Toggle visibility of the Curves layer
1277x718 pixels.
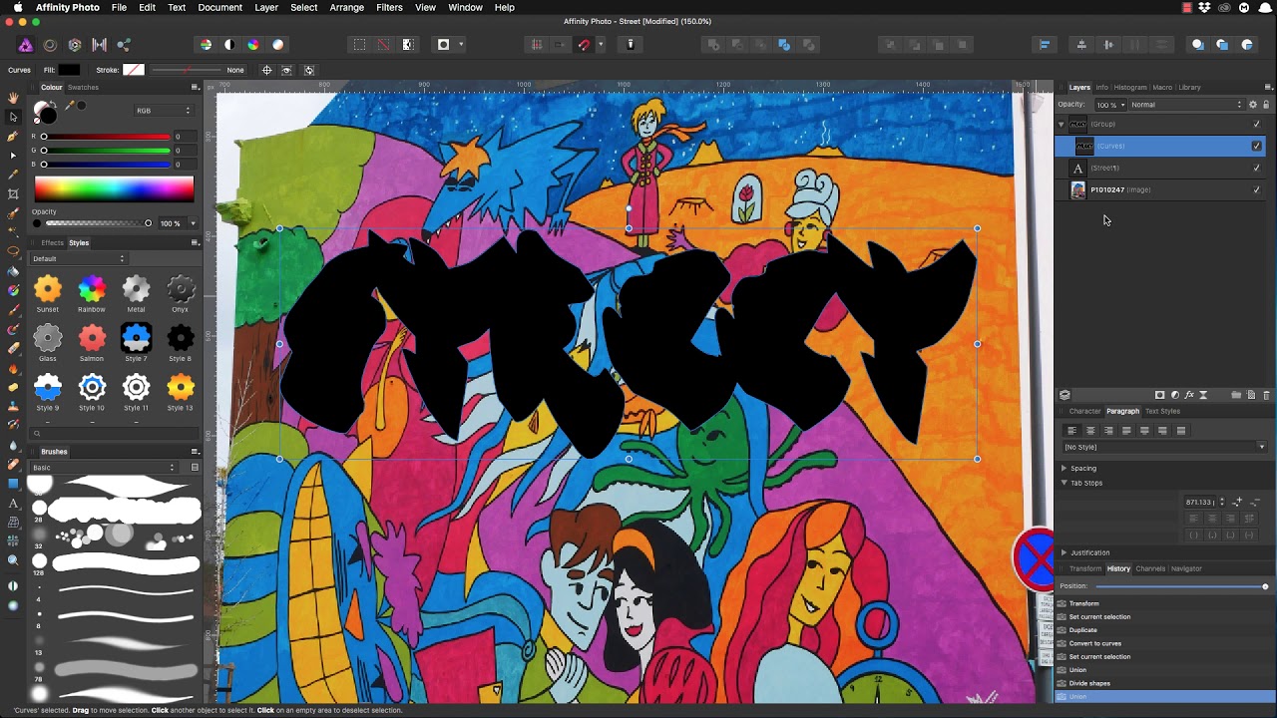[1257, 146]
